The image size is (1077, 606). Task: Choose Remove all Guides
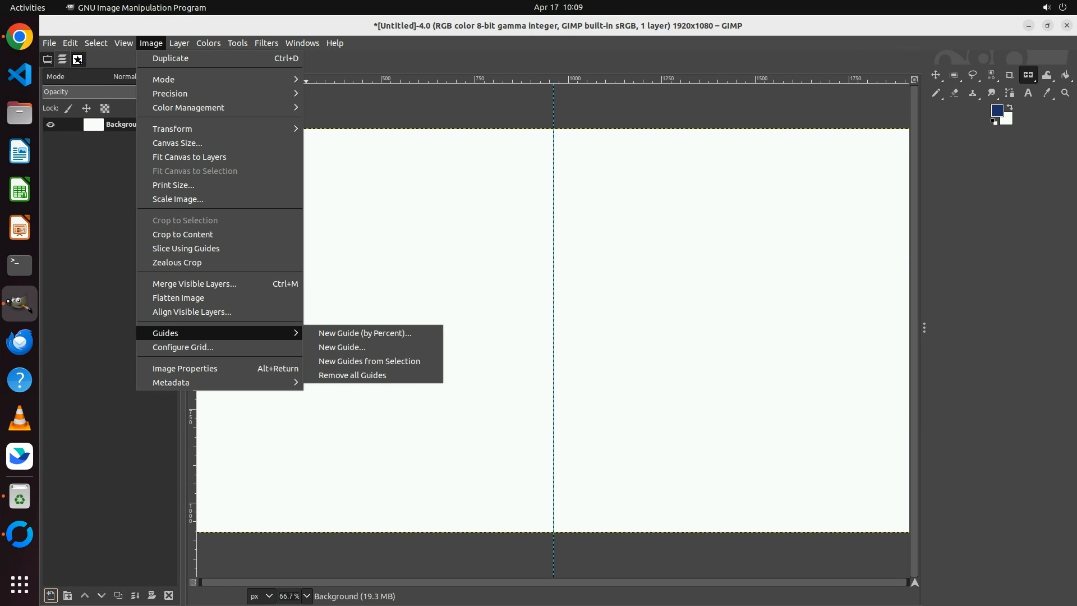coord(352,375)
